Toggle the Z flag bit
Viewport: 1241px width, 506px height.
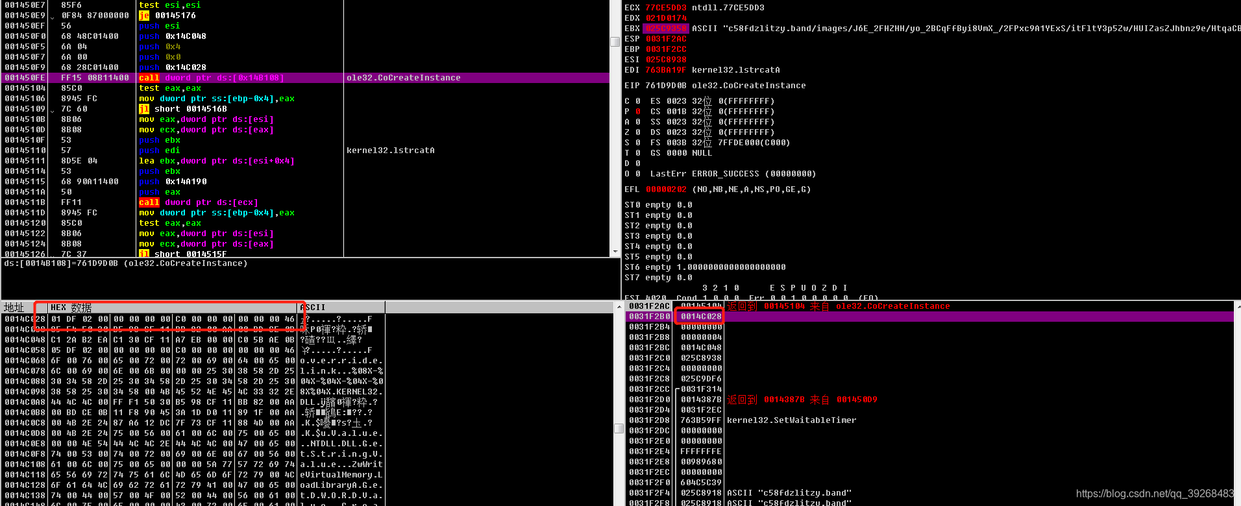[638, 132]
